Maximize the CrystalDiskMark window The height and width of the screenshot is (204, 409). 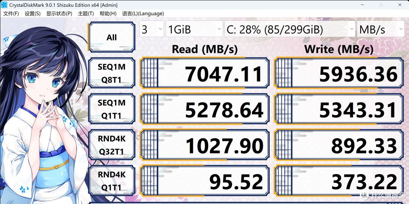tap(381, 5)
